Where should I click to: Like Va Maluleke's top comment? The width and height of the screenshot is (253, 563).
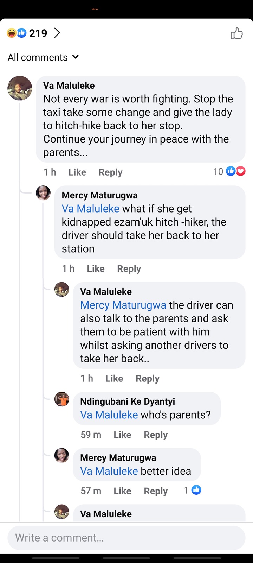pos(77,172)
